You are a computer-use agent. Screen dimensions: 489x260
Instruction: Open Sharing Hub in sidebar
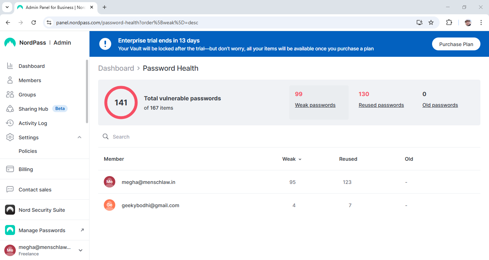(x=33, y=109)
